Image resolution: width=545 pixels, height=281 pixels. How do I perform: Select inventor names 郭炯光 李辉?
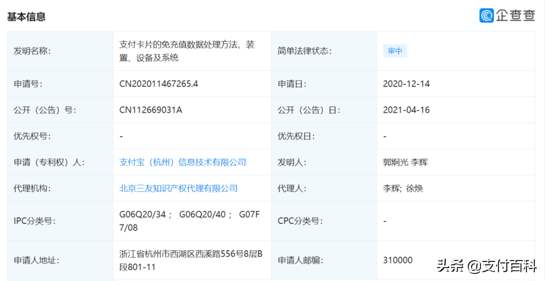click(x=405, y=162)
